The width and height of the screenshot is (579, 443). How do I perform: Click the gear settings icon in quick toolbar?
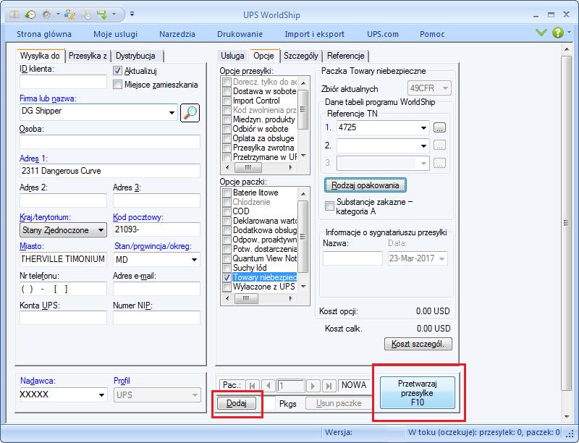click(x=46, y=14)
